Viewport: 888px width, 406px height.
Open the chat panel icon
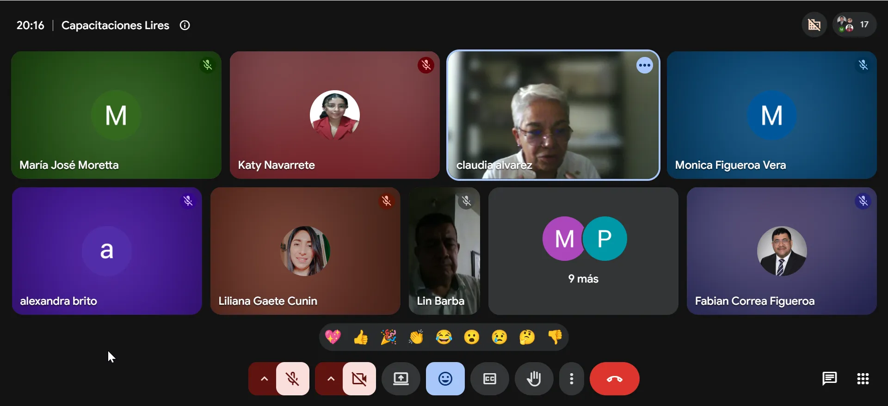829,379
